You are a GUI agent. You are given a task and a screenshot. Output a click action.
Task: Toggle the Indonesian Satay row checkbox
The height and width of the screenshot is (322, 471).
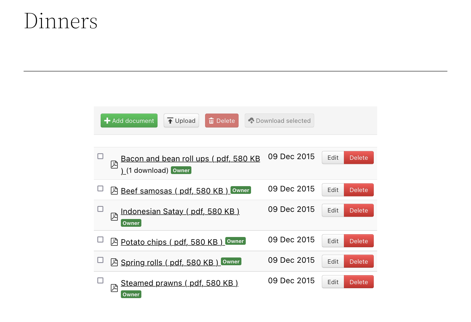click(100, 209)
